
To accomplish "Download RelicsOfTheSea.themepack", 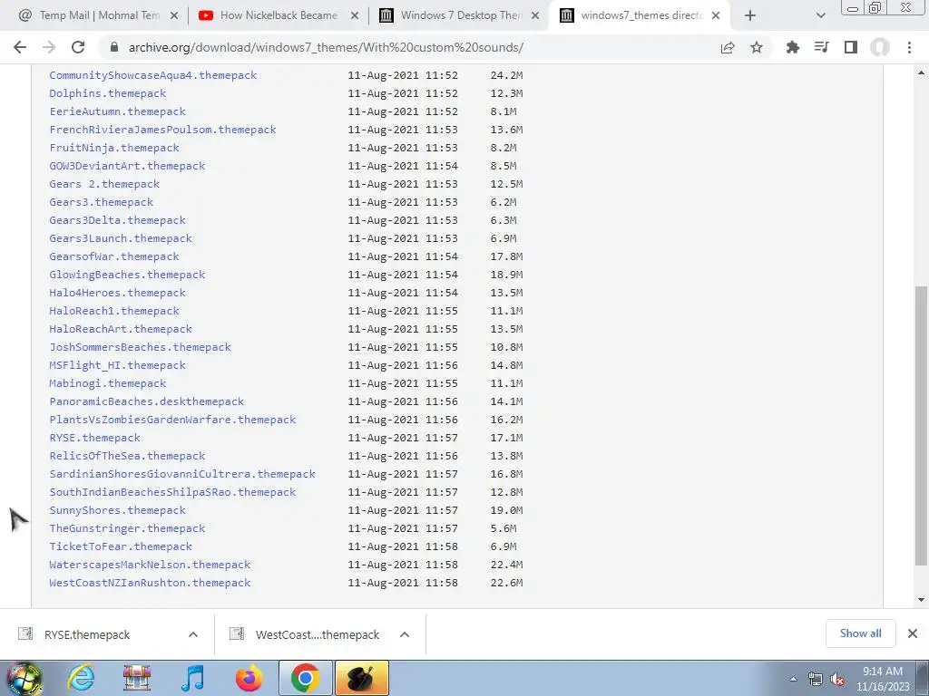I will coord(127,456).
